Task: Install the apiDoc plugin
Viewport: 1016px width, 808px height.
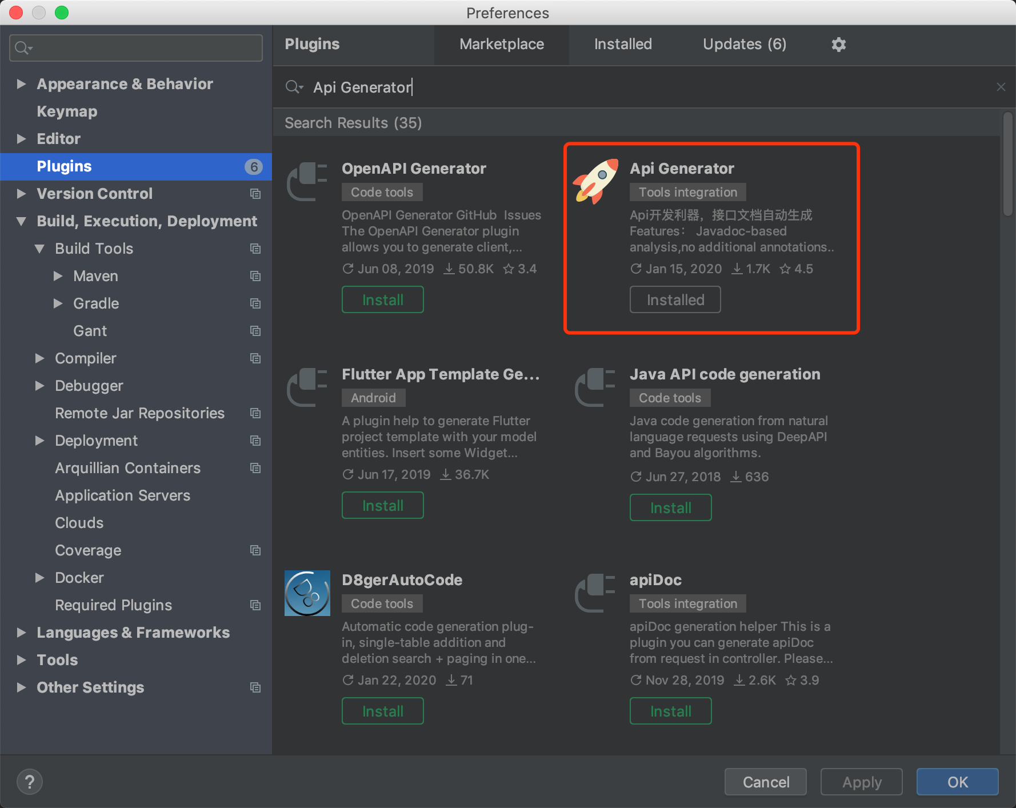Action: 671,711
